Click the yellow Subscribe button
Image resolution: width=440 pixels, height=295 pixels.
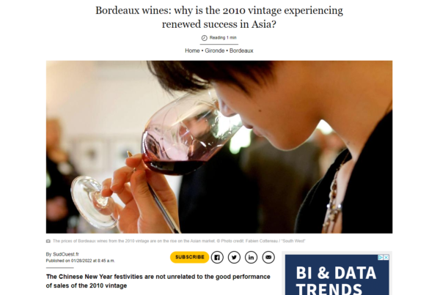tap(190, 257)
